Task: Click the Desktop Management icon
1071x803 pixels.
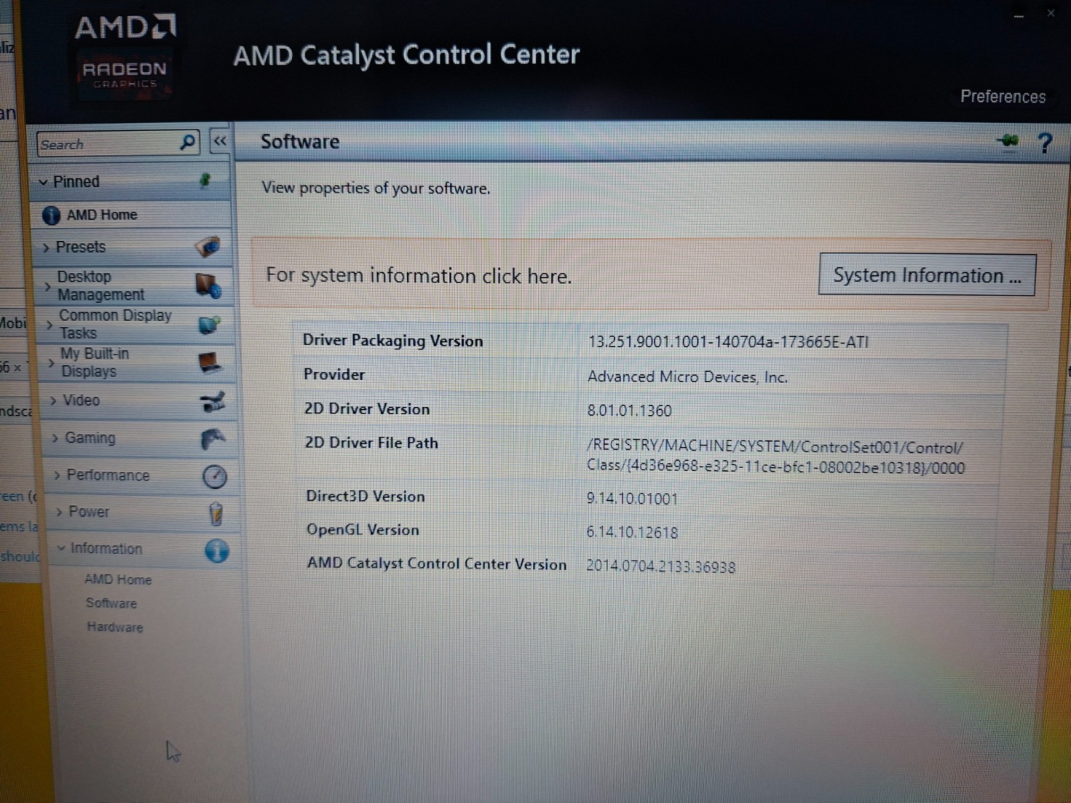Action: point(209,286)
